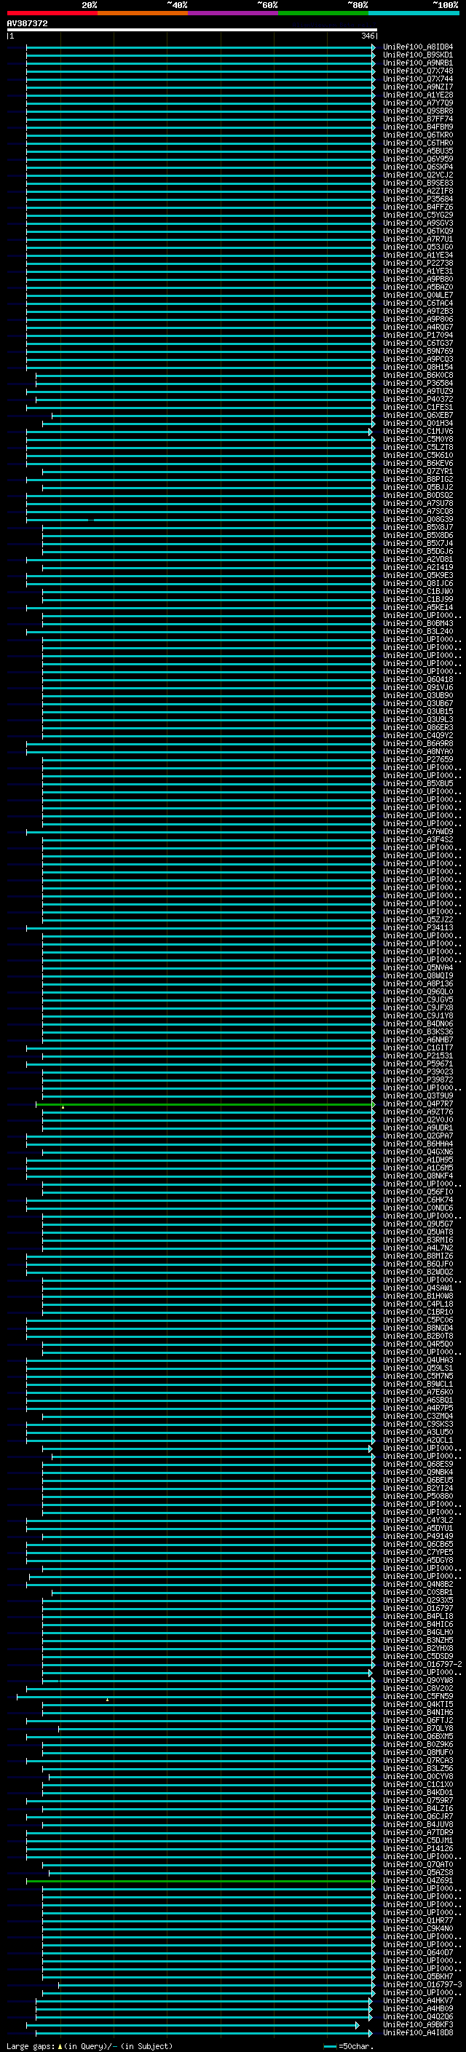Click hit label UniRef100_A9NZI7

click(x=417, y=87)
